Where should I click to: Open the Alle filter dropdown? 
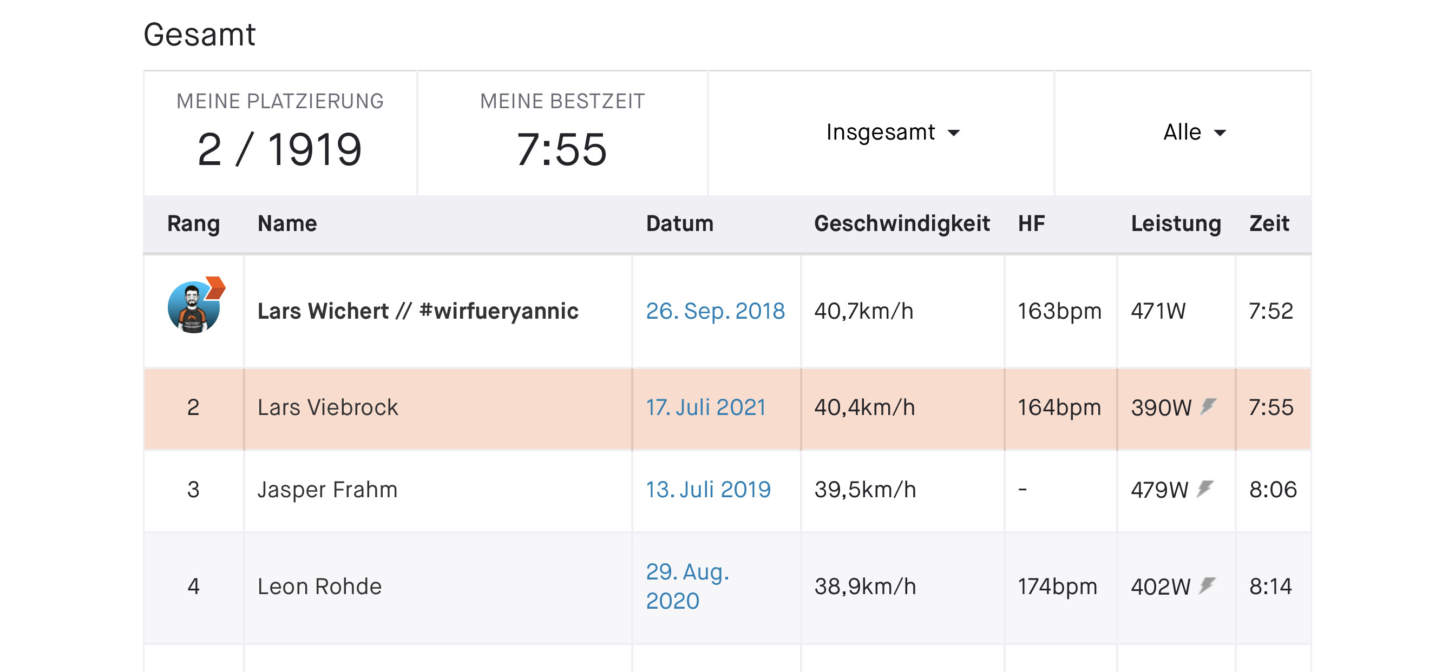coord(1194,133)
